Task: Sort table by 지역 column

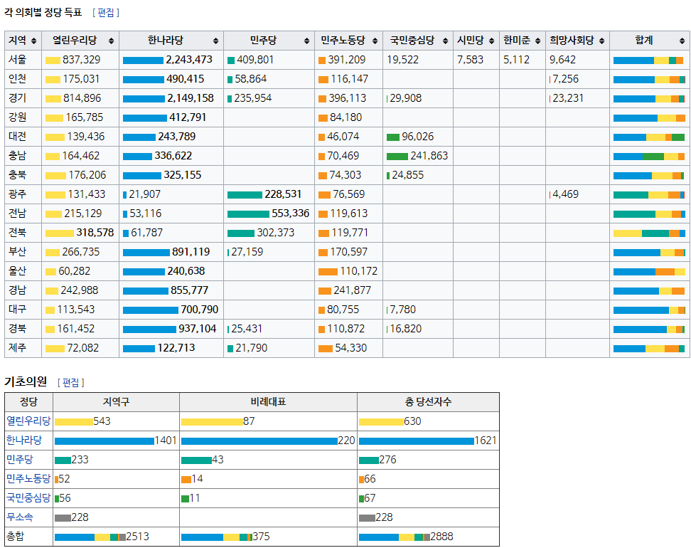Action: [x=34, y=41]
